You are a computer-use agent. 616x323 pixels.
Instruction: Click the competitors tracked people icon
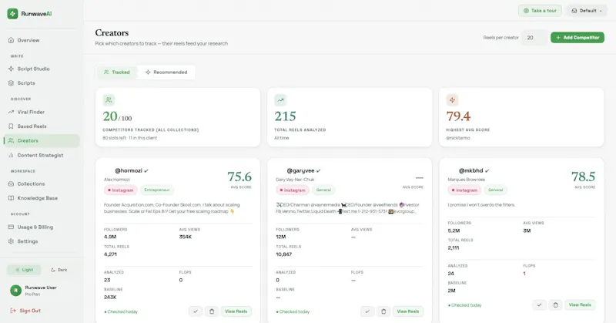[x=109, y=100]
